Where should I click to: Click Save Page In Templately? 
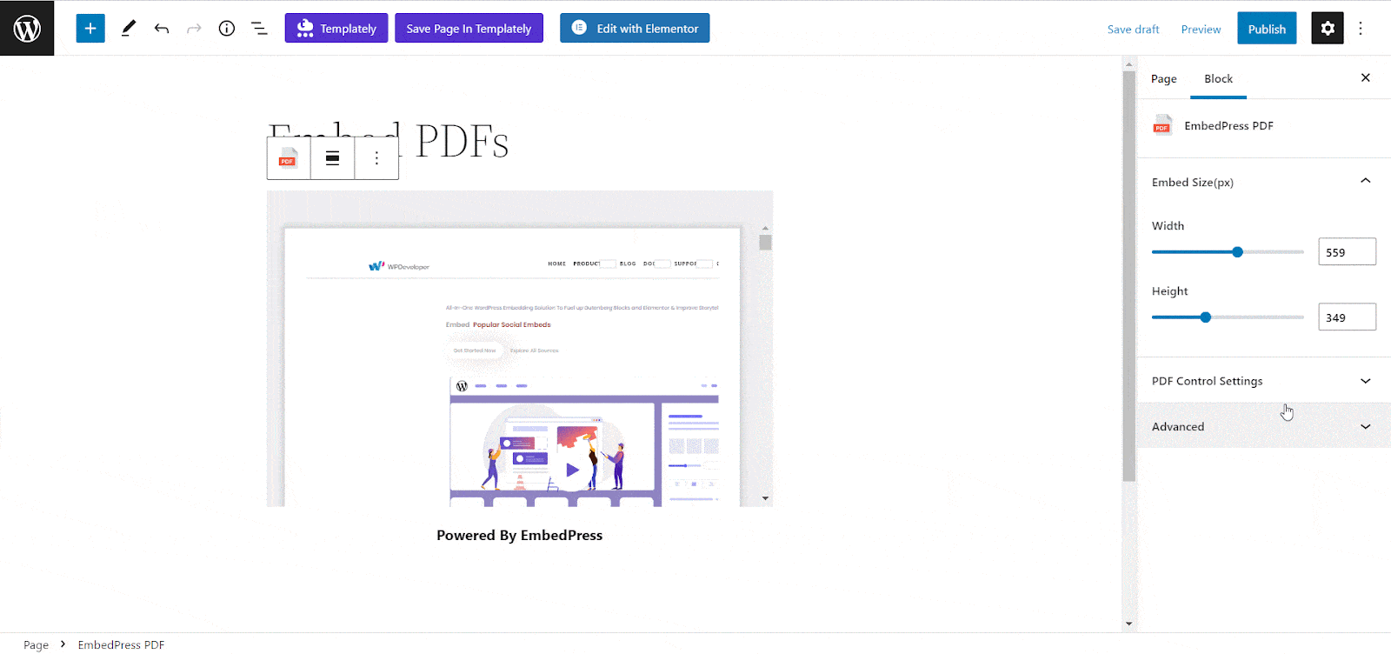click(469, 28)
